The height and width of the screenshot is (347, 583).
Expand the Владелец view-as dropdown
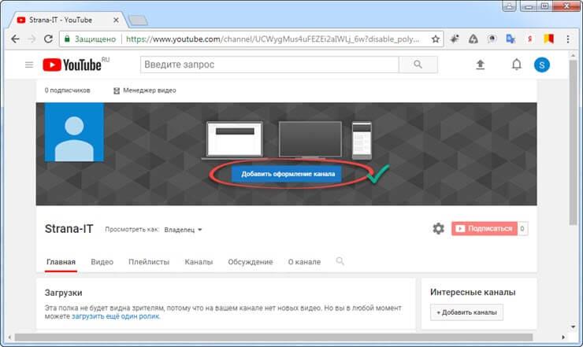183,230
